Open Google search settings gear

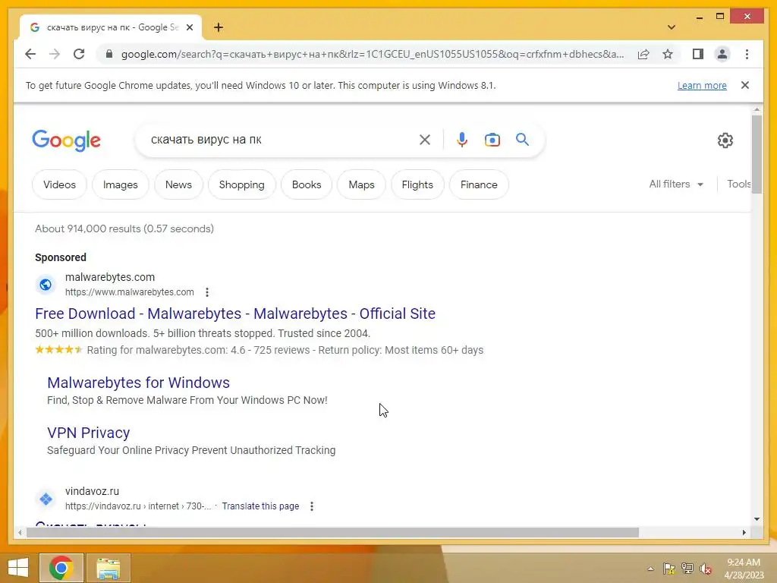[725, 140]
